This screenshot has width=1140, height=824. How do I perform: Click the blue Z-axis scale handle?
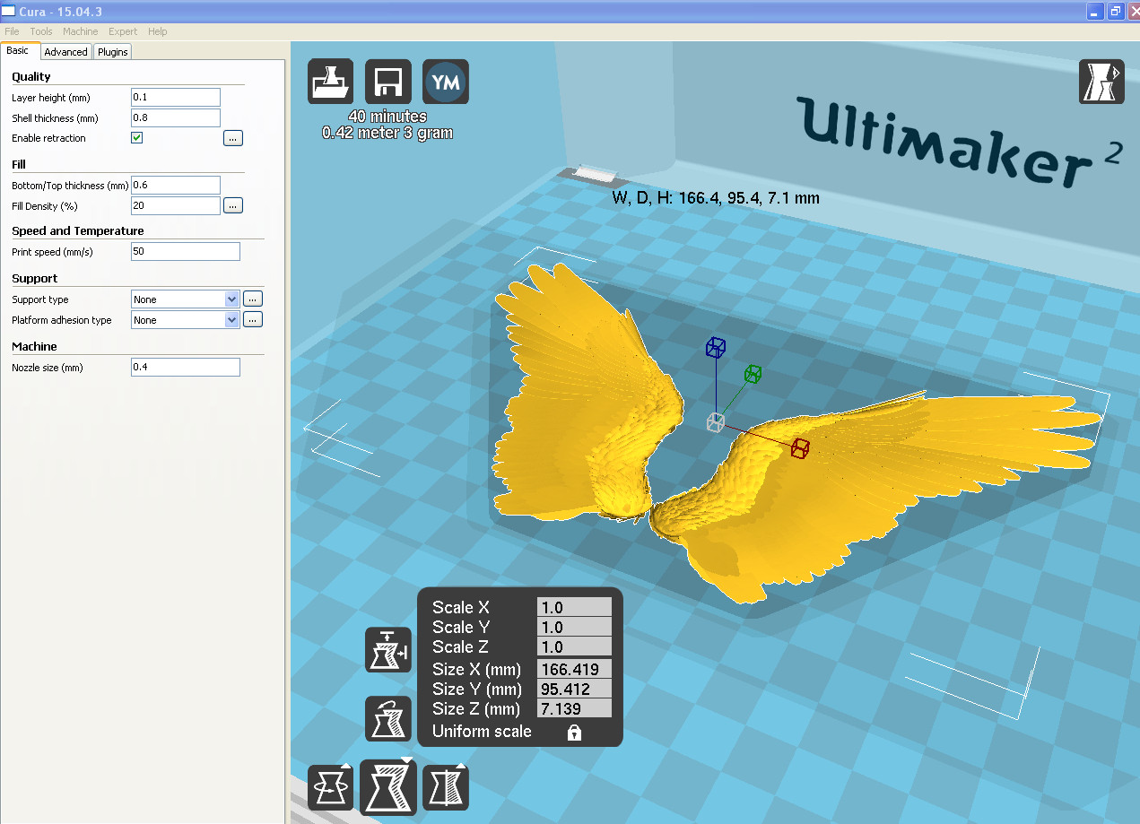(x=715, y=347)
